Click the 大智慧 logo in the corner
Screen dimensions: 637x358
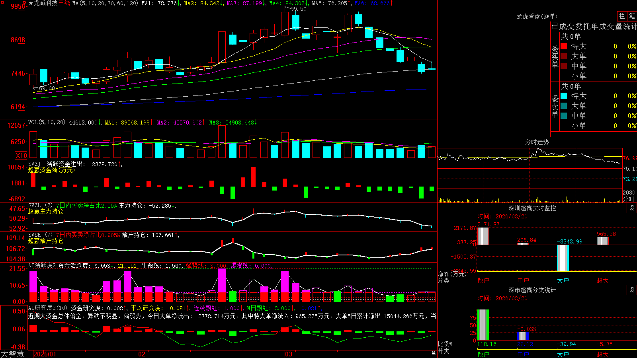(x=12, y=354)
